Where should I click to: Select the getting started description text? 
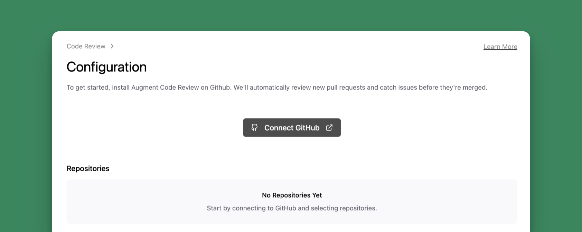[276, 87]
